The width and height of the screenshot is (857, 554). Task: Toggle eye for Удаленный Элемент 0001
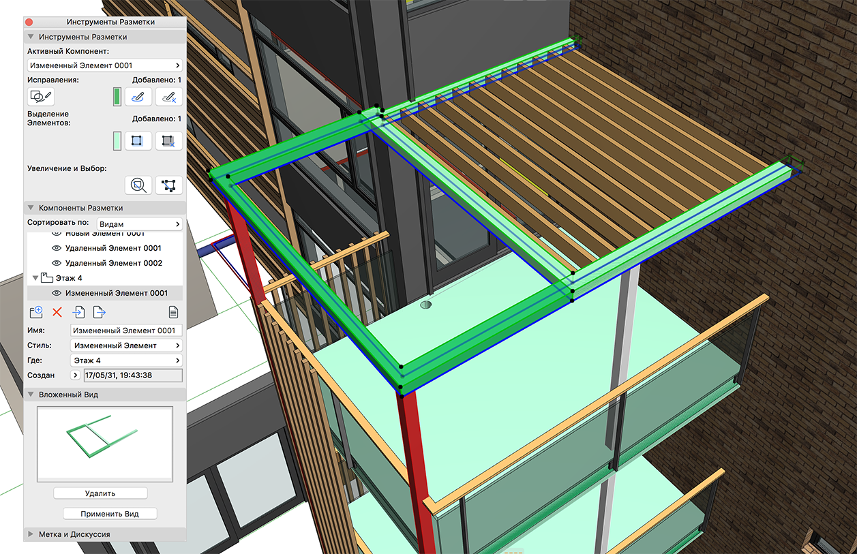tap(57, 248)
